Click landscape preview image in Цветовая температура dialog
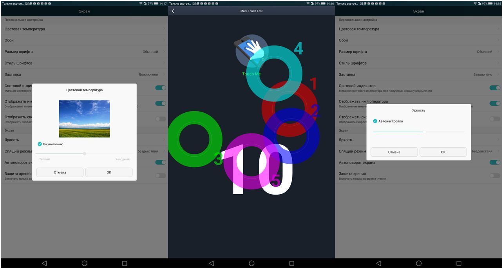The image size is (503, 269). (84, 119)
